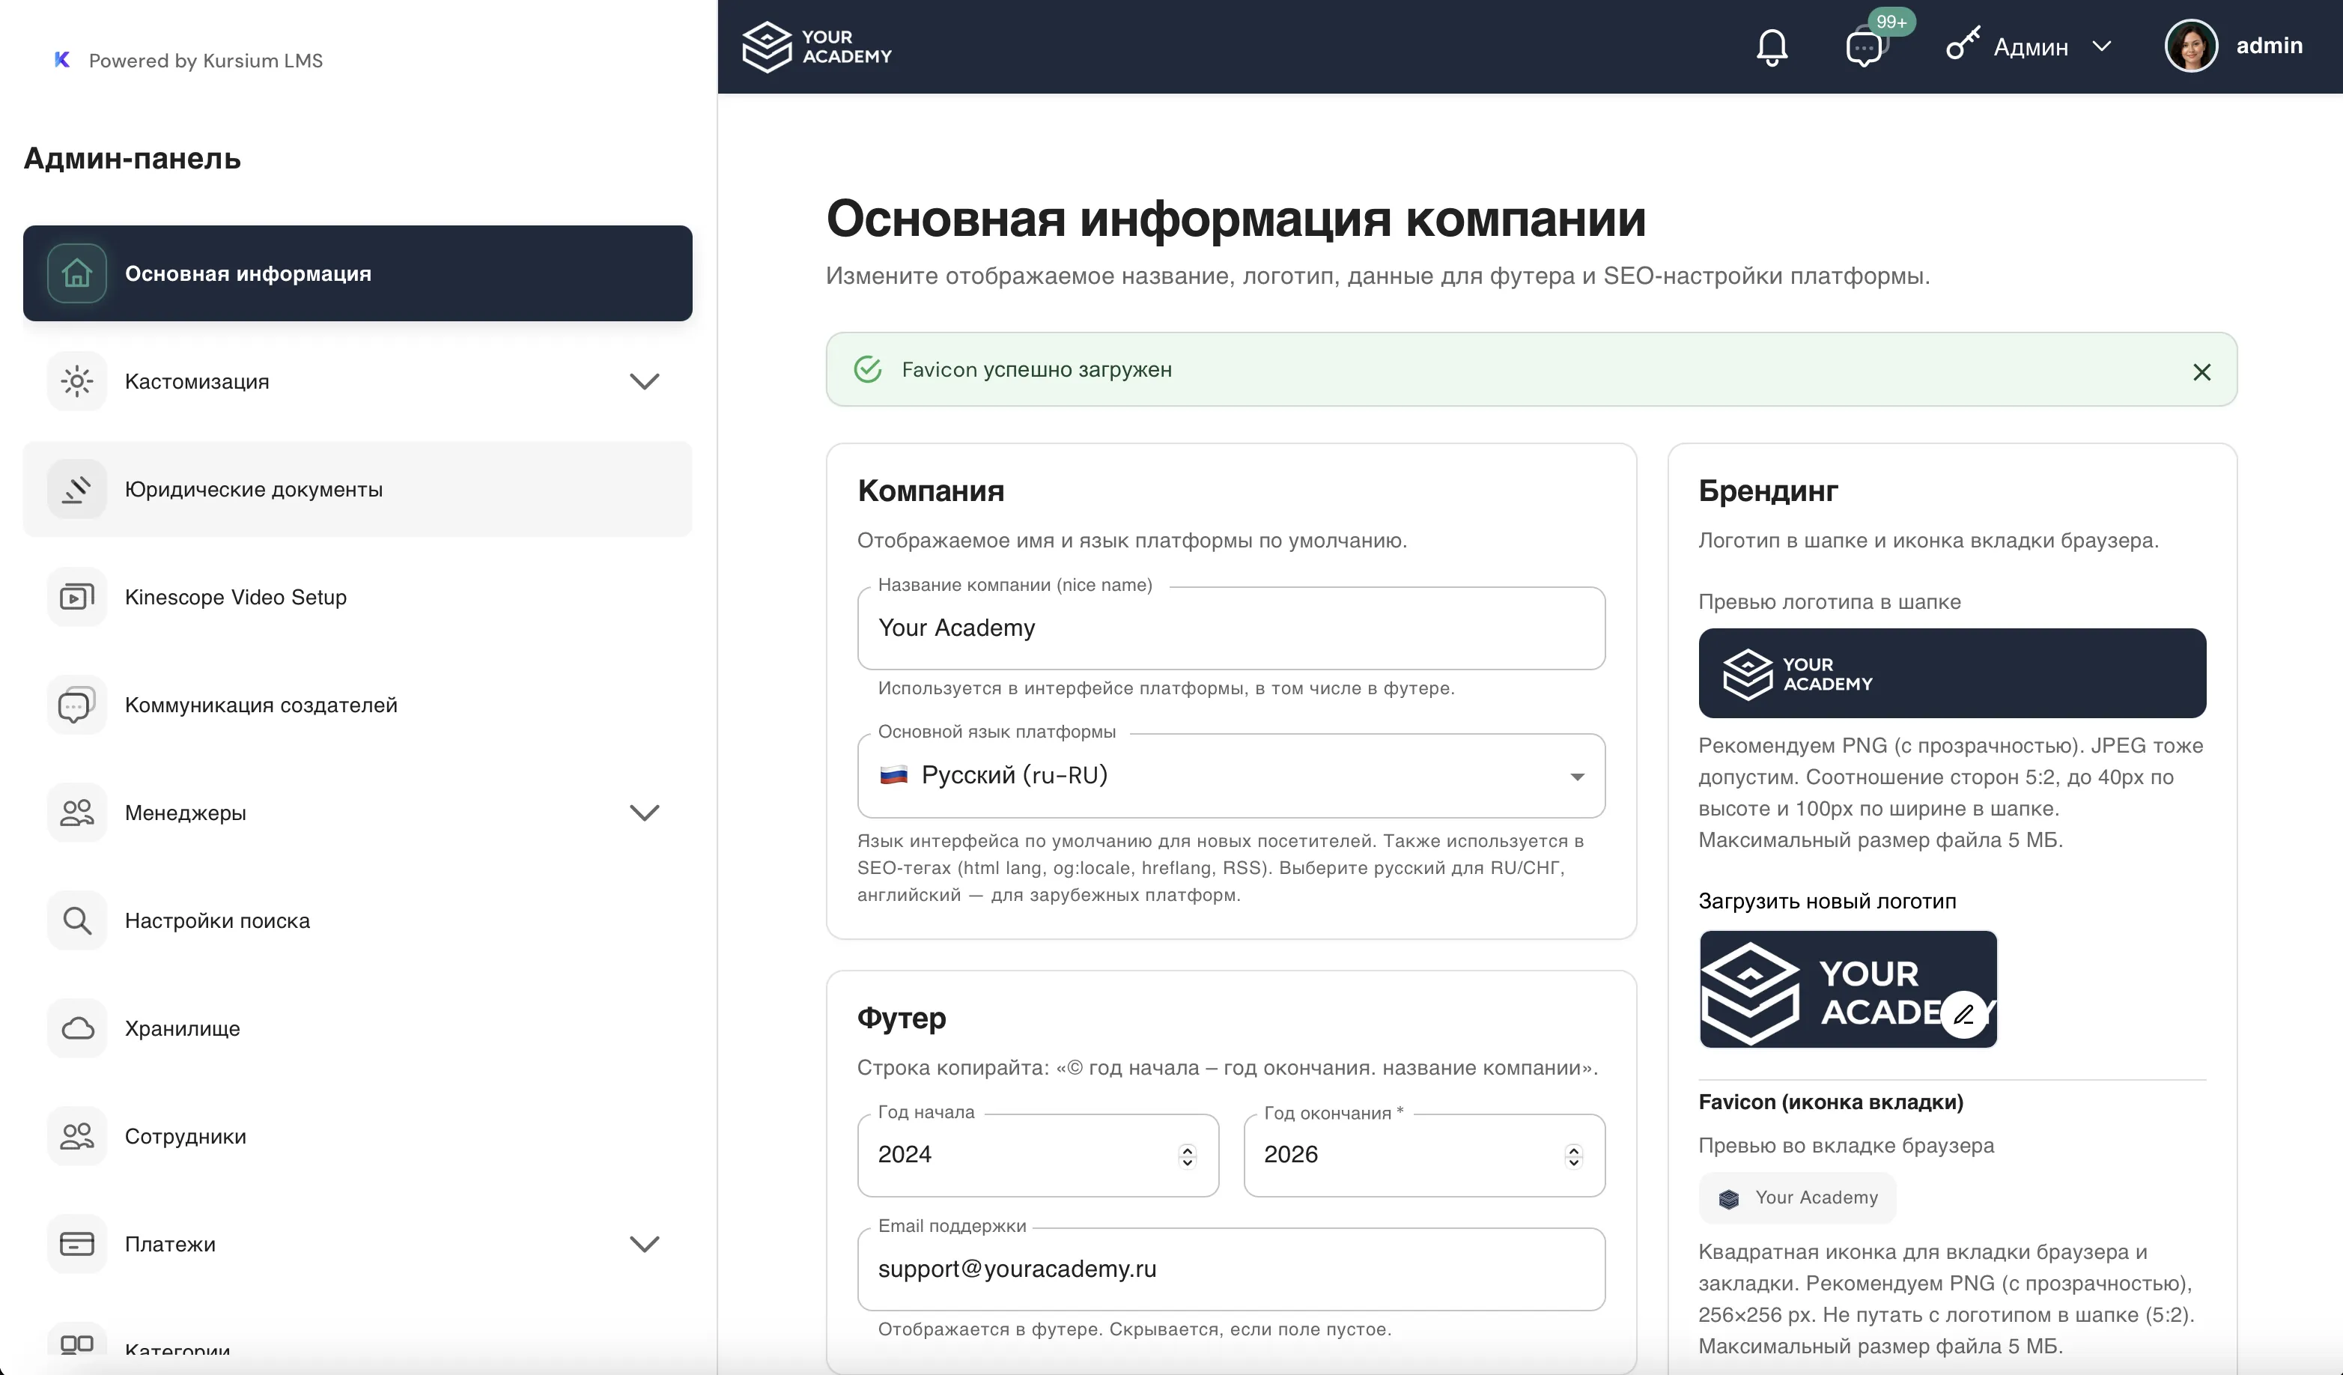Viewport: 2343px width, 1375px height.
Task: Click the Основная информация компании page title
Action: coord(1236,219)
